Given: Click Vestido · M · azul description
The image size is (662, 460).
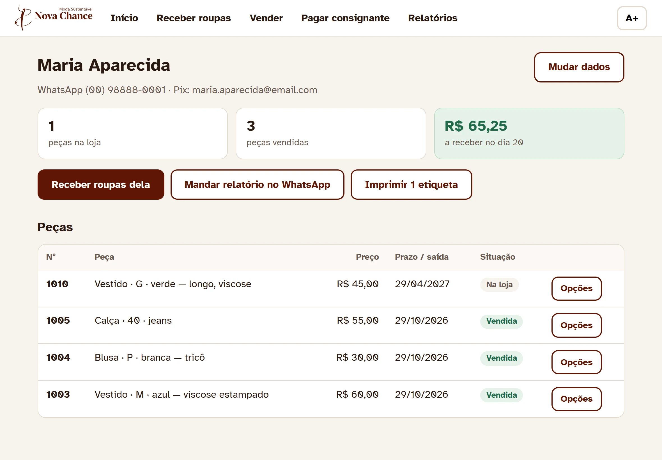Looking at the screenshot, I should (181, 395).
